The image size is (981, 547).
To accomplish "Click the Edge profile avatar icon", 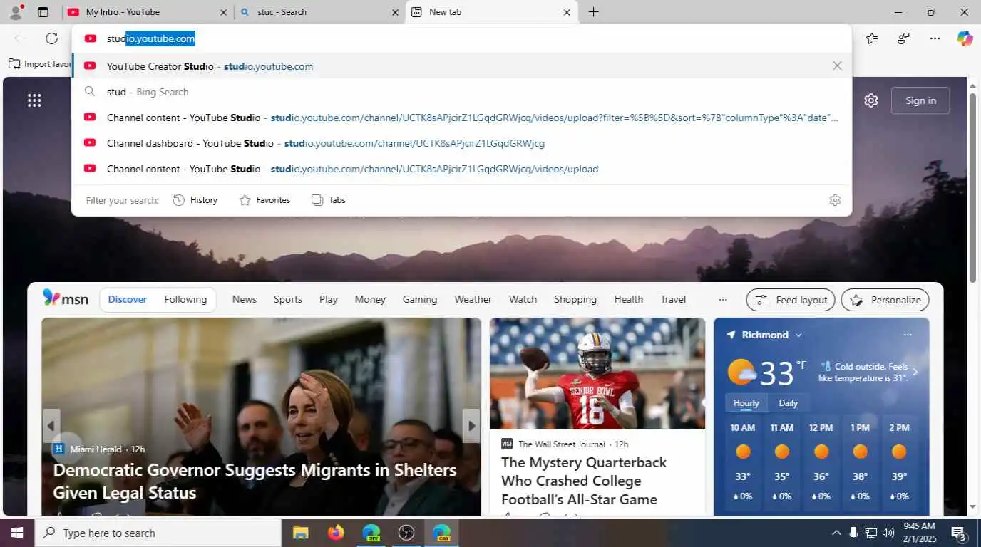I will click(x=16, y=11).
